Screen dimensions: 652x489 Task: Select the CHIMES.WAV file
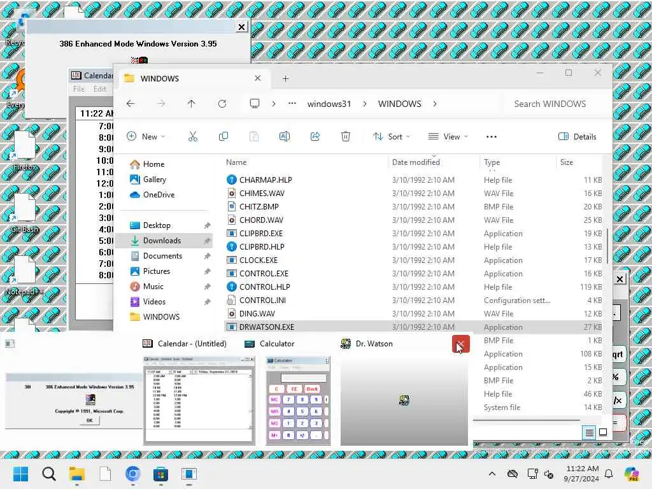(413, 194)
